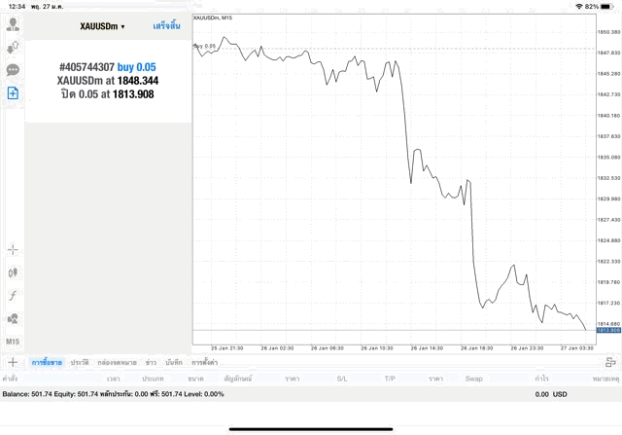
Task: Open the indicators function icon
Action: [x=14, y=295]
